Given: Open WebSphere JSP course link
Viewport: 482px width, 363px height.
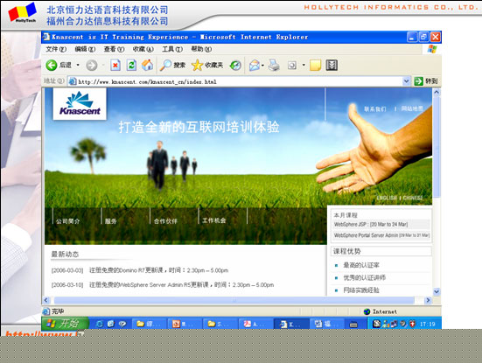Looking at the screenshot, I should coord(371,225).
